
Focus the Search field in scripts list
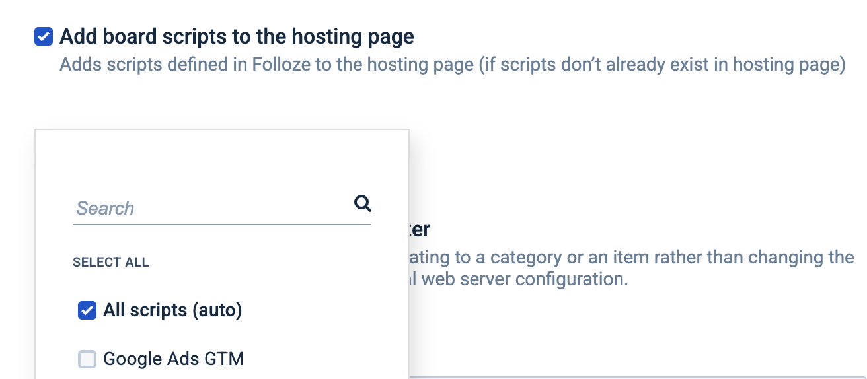211,208
